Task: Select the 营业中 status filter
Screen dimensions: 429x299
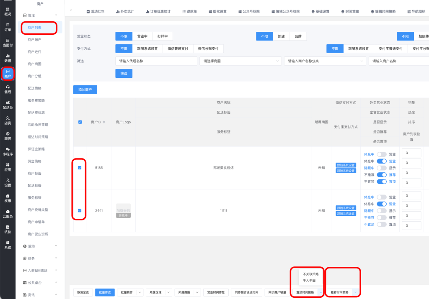Action: (x=142, y=36)
